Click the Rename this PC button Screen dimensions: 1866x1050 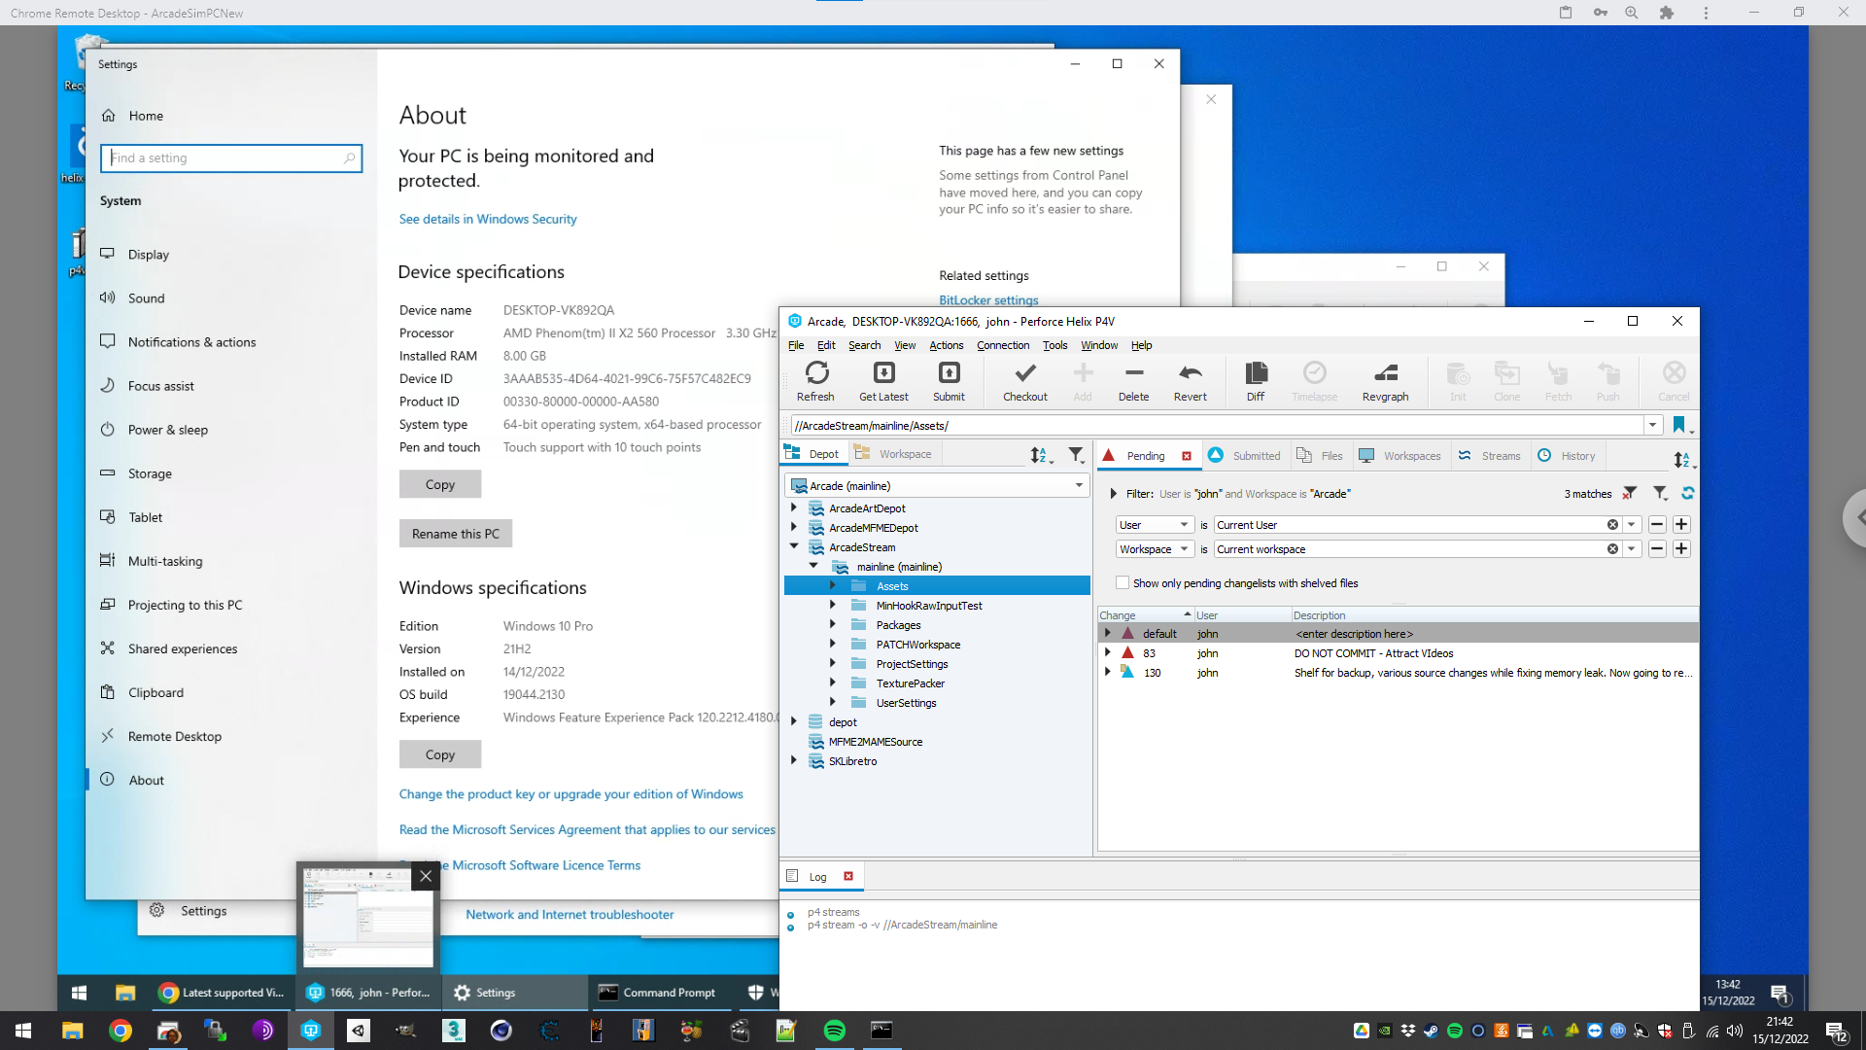point(455,534)
